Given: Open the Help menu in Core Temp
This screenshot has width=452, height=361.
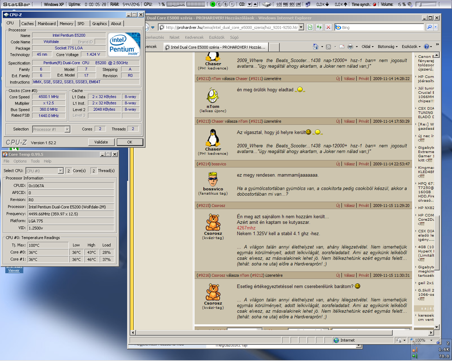Looking at the screenshot, I should pyautogui.click(x=48, y=161).
